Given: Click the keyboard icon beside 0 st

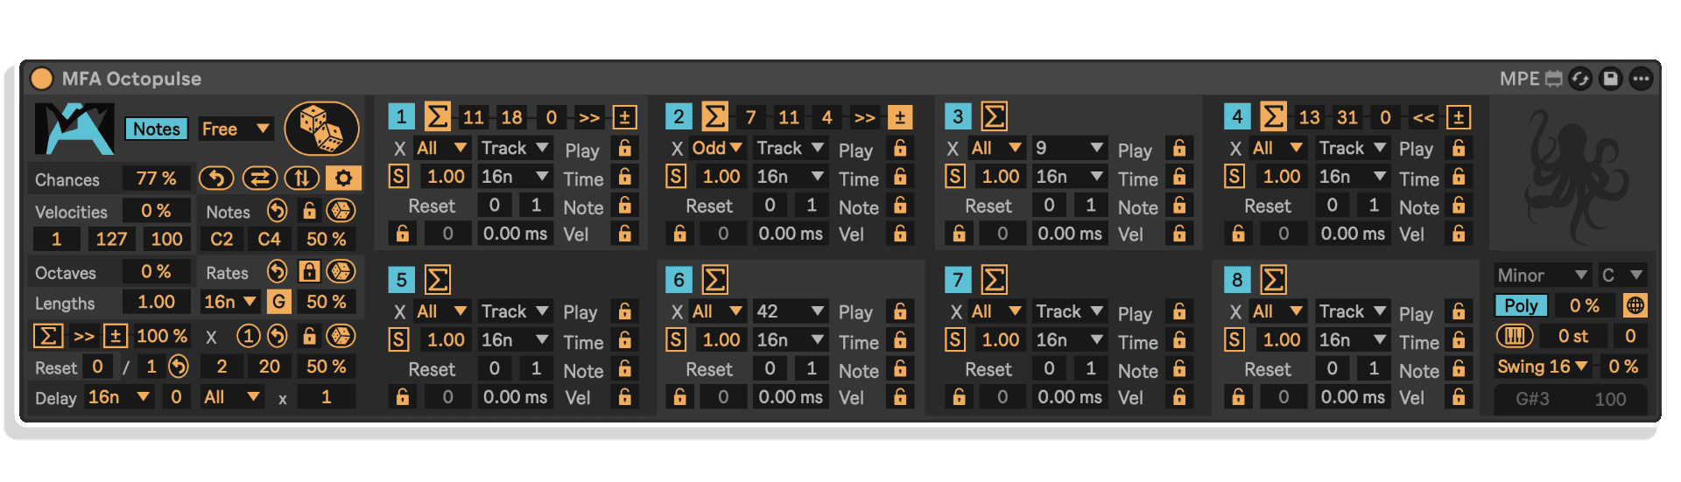Looking at the screenshot, I should [x=1515, y=336].
